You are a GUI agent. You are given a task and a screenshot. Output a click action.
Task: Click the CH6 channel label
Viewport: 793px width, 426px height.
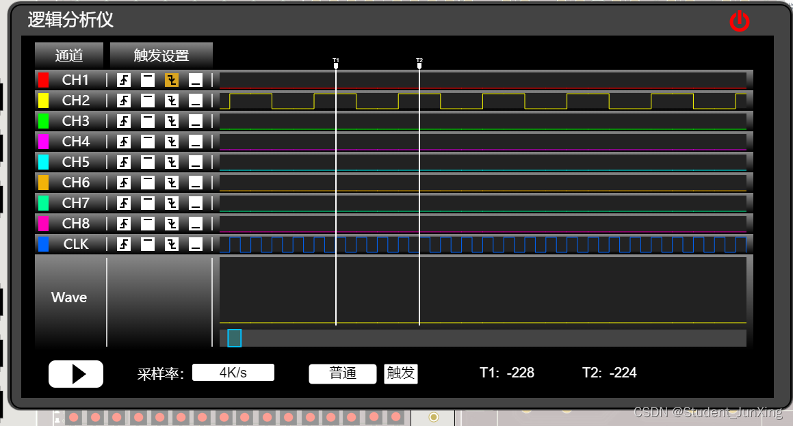pyautogui.click(x=76, y=183)
